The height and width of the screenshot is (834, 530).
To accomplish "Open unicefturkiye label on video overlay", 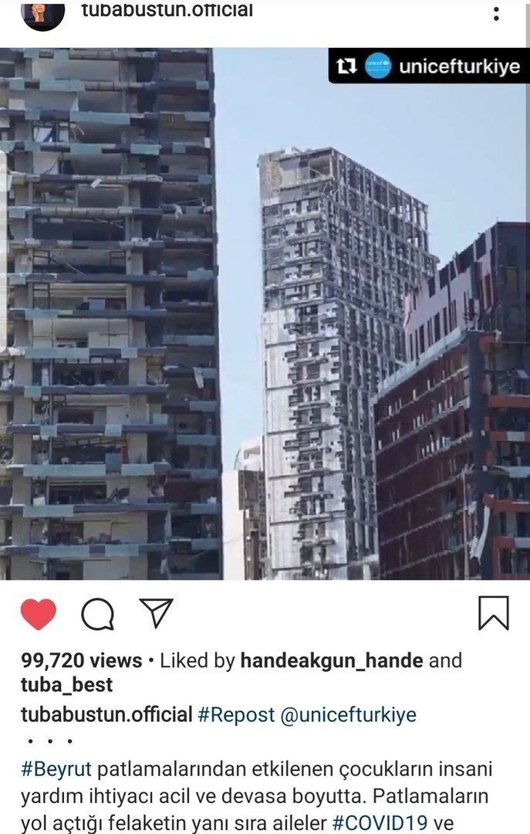I will tap(459, 66).
